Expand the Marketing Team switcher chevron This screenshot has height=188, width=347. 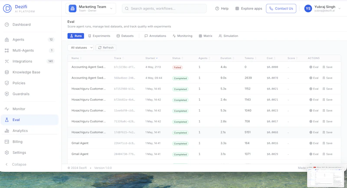[111, 9]
